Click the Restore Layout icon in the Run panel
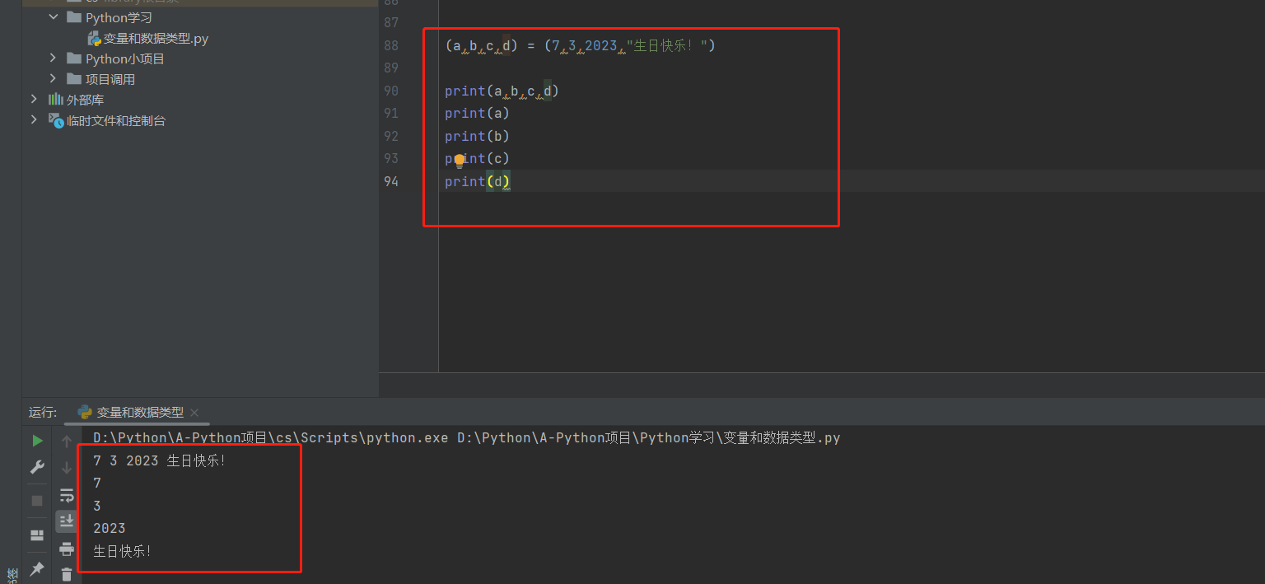This screenshot has height=584, width=1265. coord(37,535)
